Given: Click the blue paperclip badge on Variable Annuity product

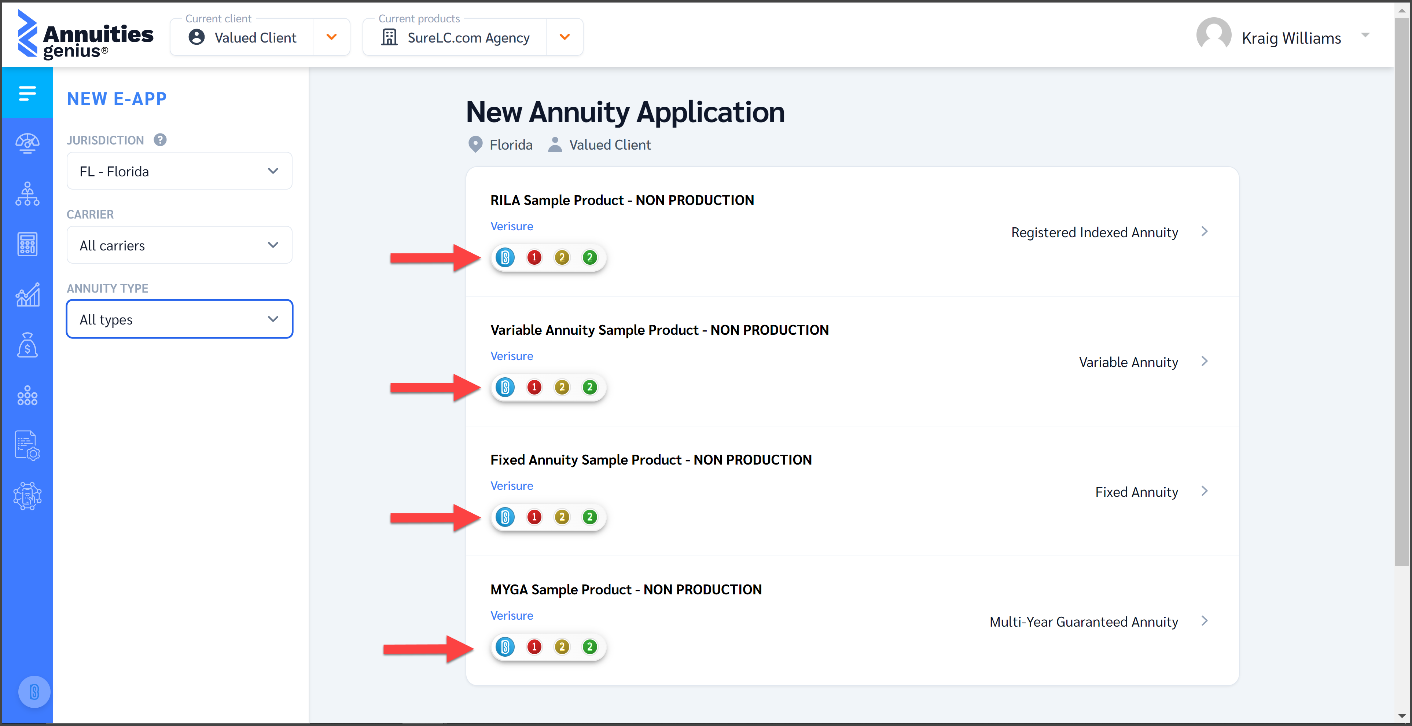Looking at the screenshot, I should pyautogui.click(x=505, y=388).
